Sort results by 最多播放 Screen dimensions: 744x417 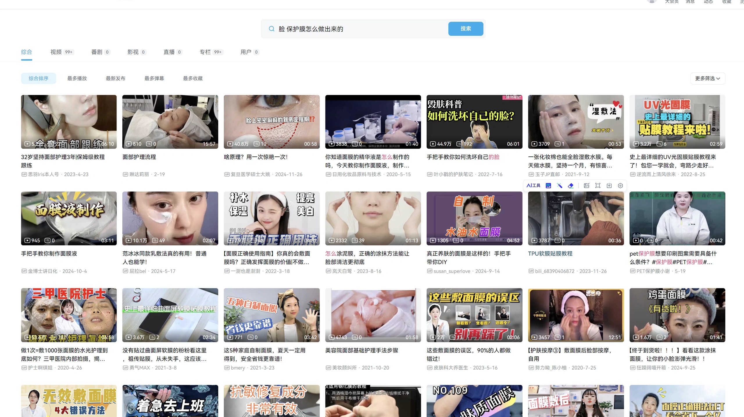pos(76,78)
